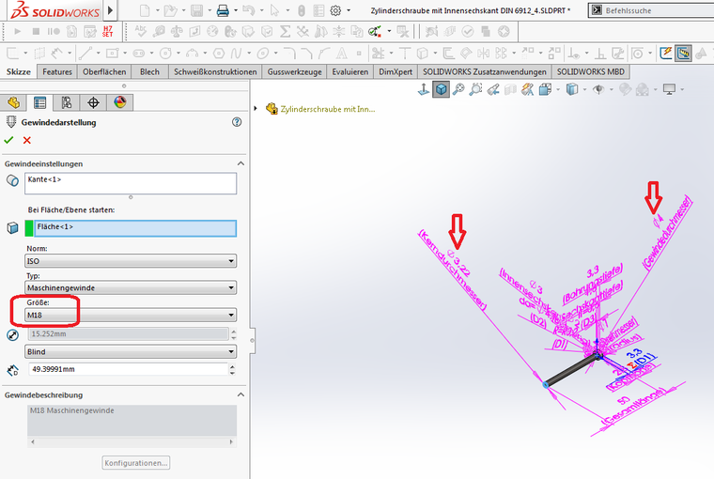
Task: Confirm thread with green checkmark
Action: pos(8,140)
